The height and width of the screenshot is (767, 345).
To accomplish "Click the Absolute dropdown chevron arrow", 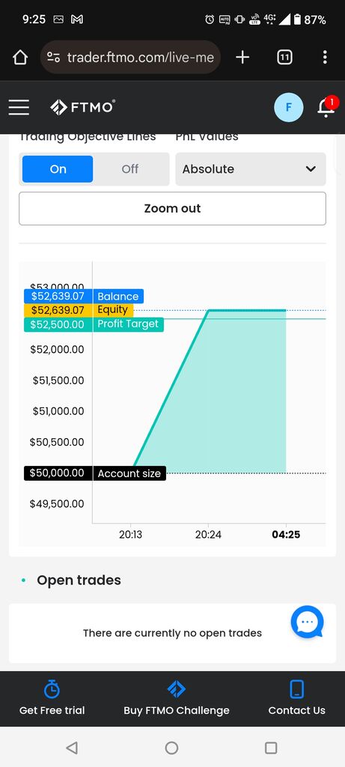I will coord(311,169).
